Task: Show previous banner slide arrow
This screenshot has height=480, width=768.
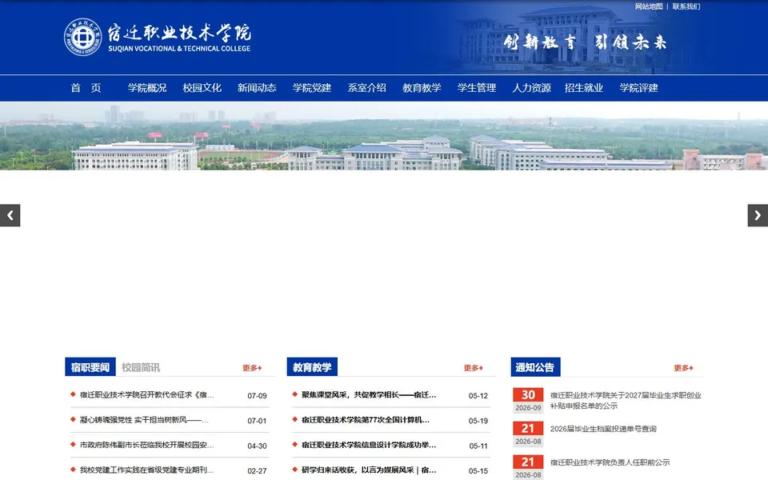Action: click(x=10, y=215)
